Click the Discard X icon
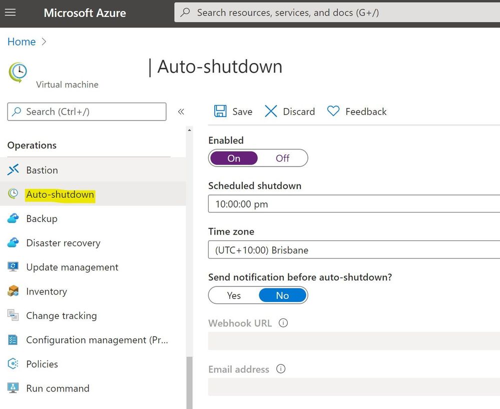 [x=271, y=111]
